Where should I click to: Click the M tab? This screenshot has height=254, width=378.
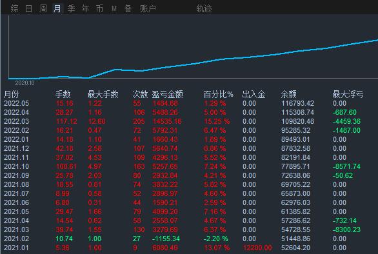114,8
